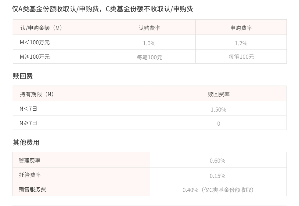Click the 0.40% 销售服务费 value cell
Screen dimensions: 299x206
218,190
